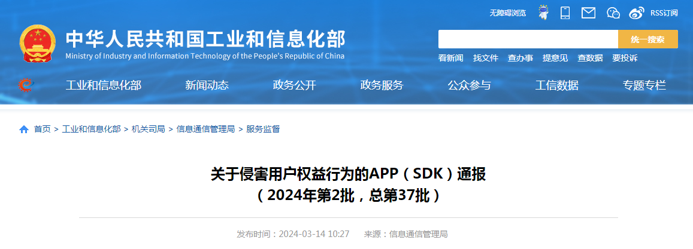Open the WeChat icon in the header
The image size is (693, 249).
click(613, 13)
